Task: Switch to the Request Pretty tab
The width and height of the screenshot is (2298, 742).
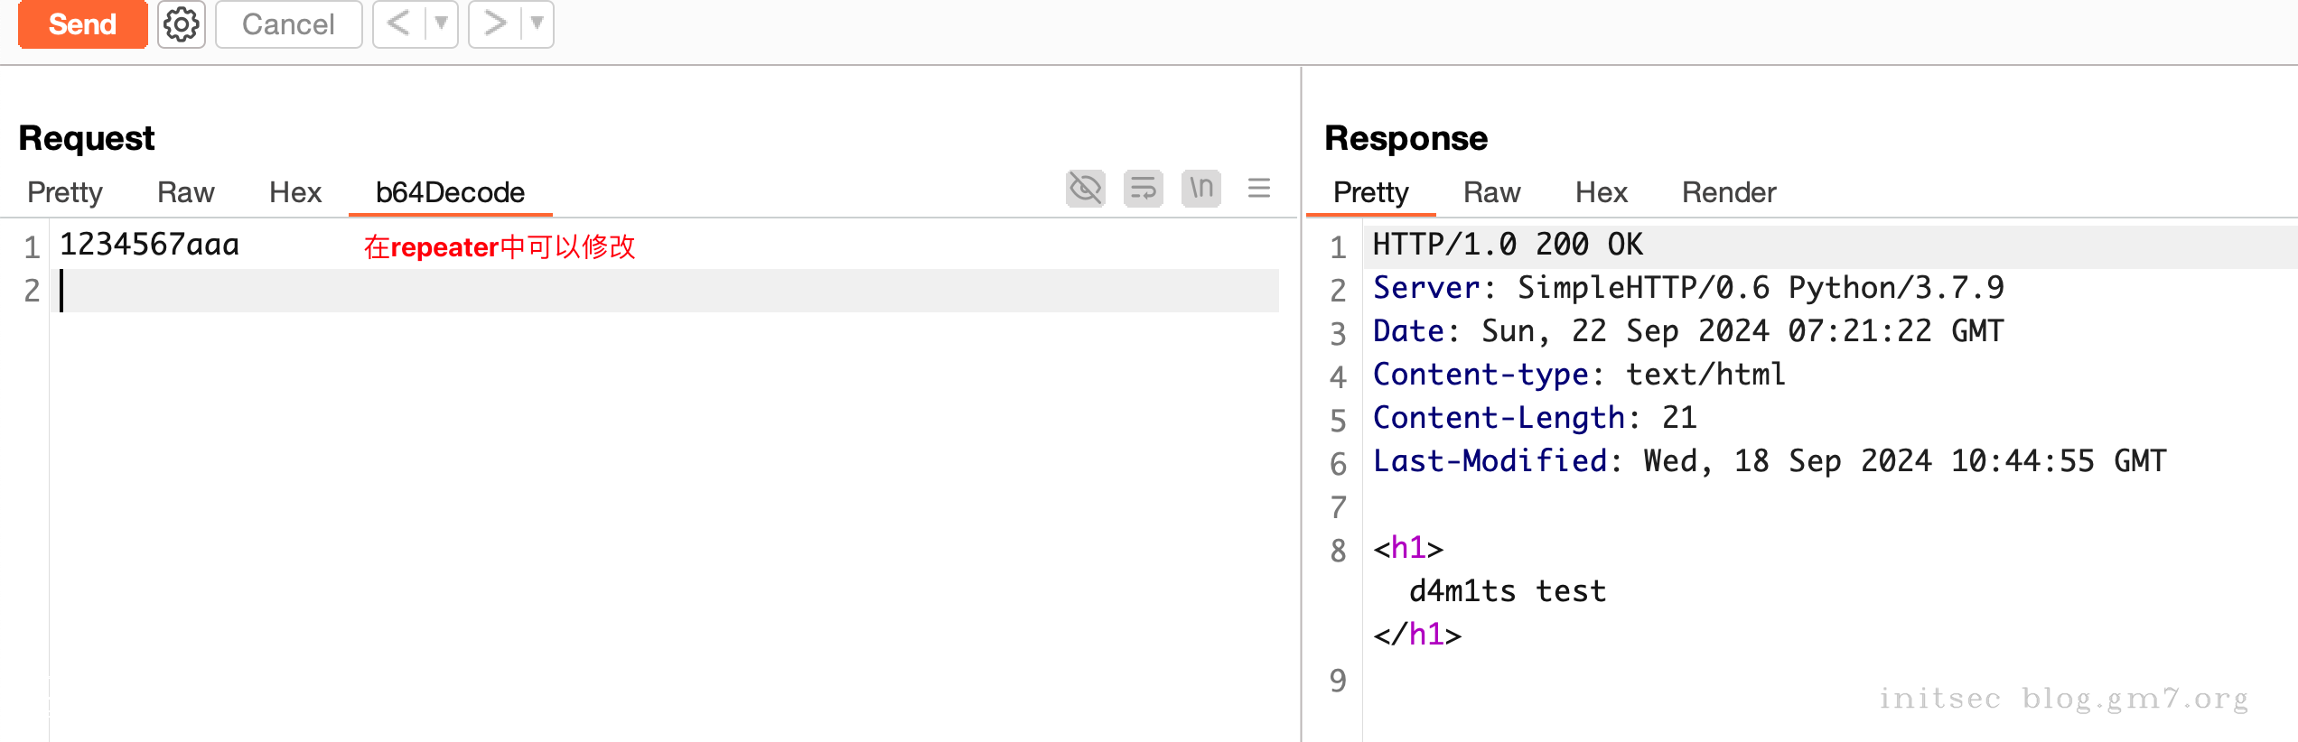Action: tap(65, 192)
